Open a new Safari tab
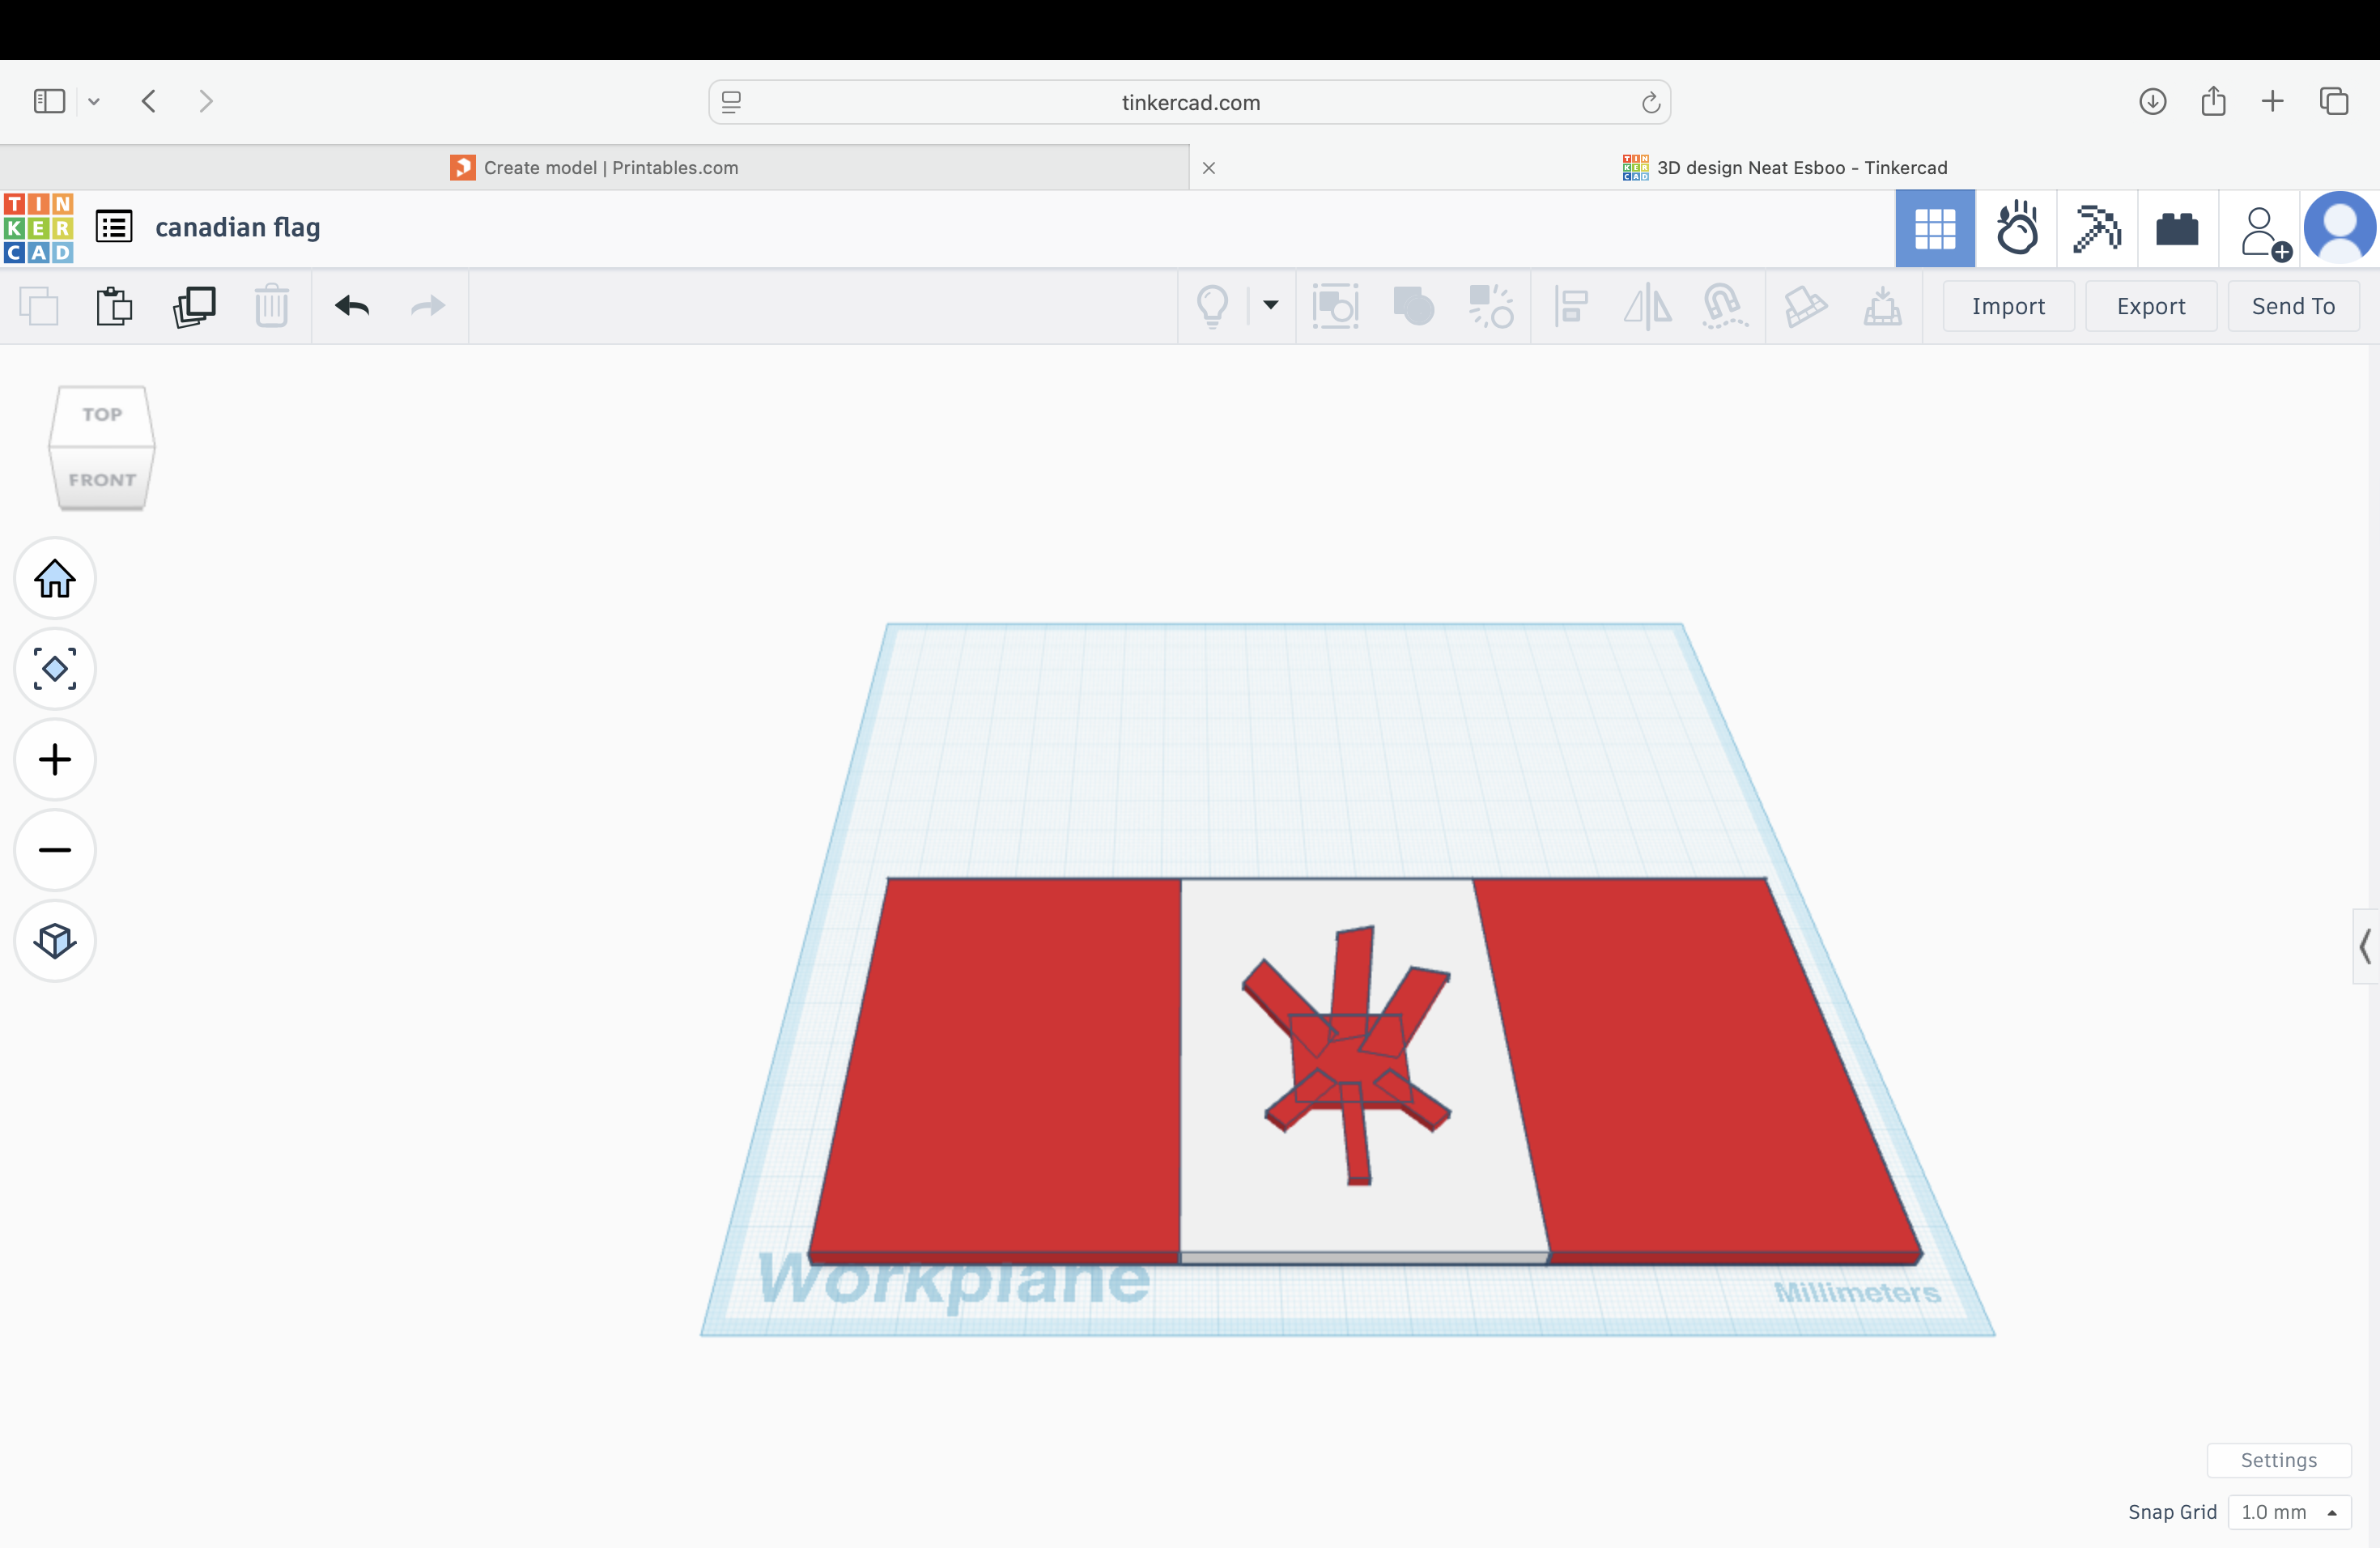Image resolution: width=2380 pixels, height=1548 pixels. tap(2272, 101)
